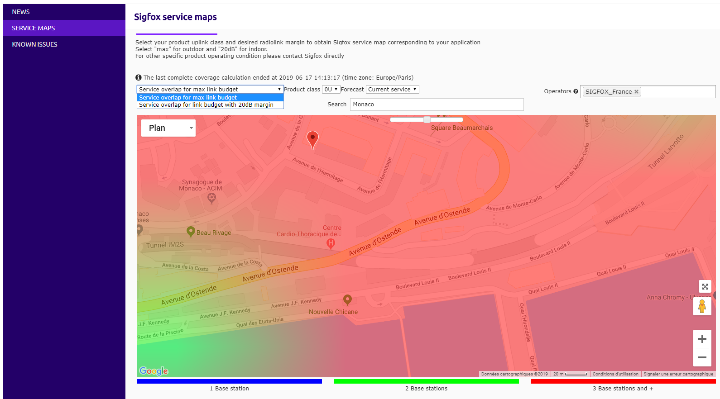720x399 pixels.
Task: Open 'Conditions d'utilisation' link
Action: coord(615,374)
